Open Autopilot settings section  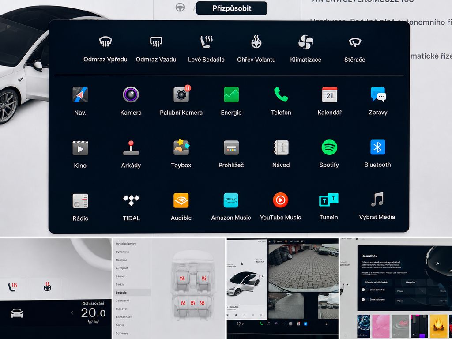click(122, 268)
